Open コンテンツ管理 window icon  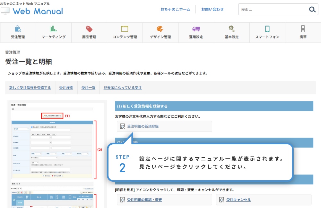[125, 29]
